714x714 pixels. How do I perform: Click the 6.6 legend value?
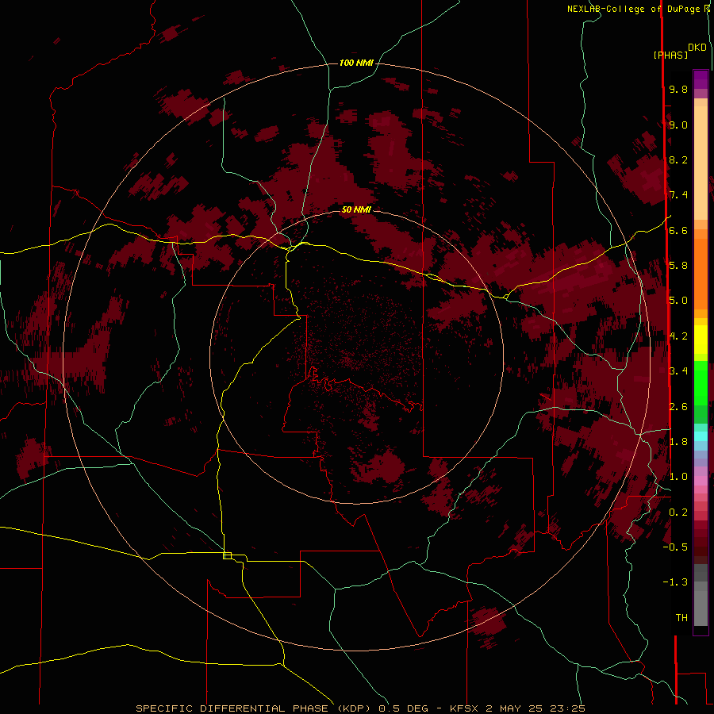pyautogui.click(x=678, y=230)
